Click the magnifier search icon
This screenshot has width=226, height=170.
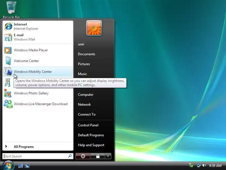click(x=70, y=156)
